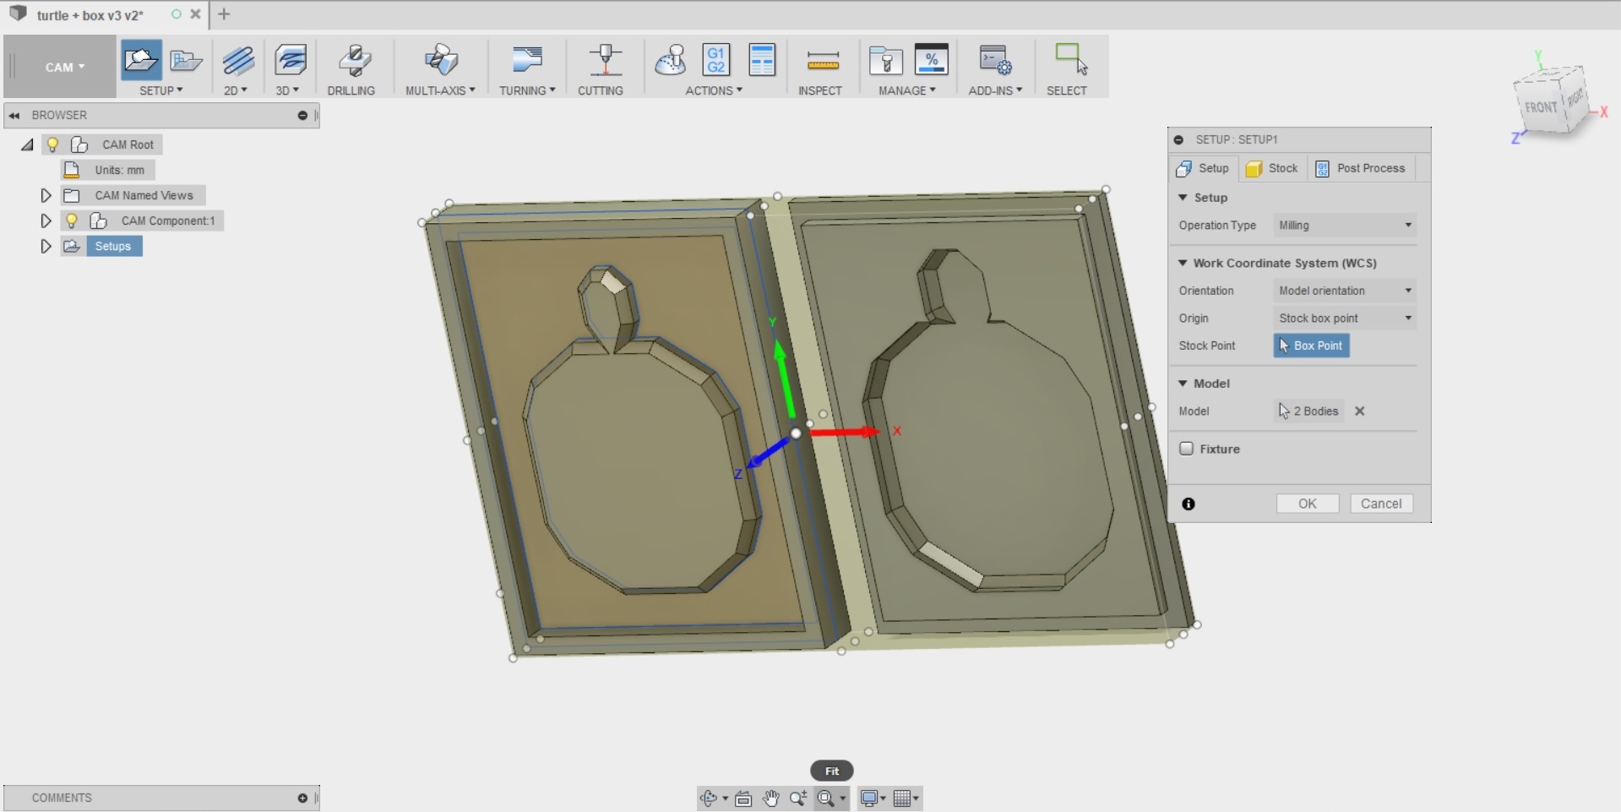Expand the Comments panel plus icon

point(302,798)
